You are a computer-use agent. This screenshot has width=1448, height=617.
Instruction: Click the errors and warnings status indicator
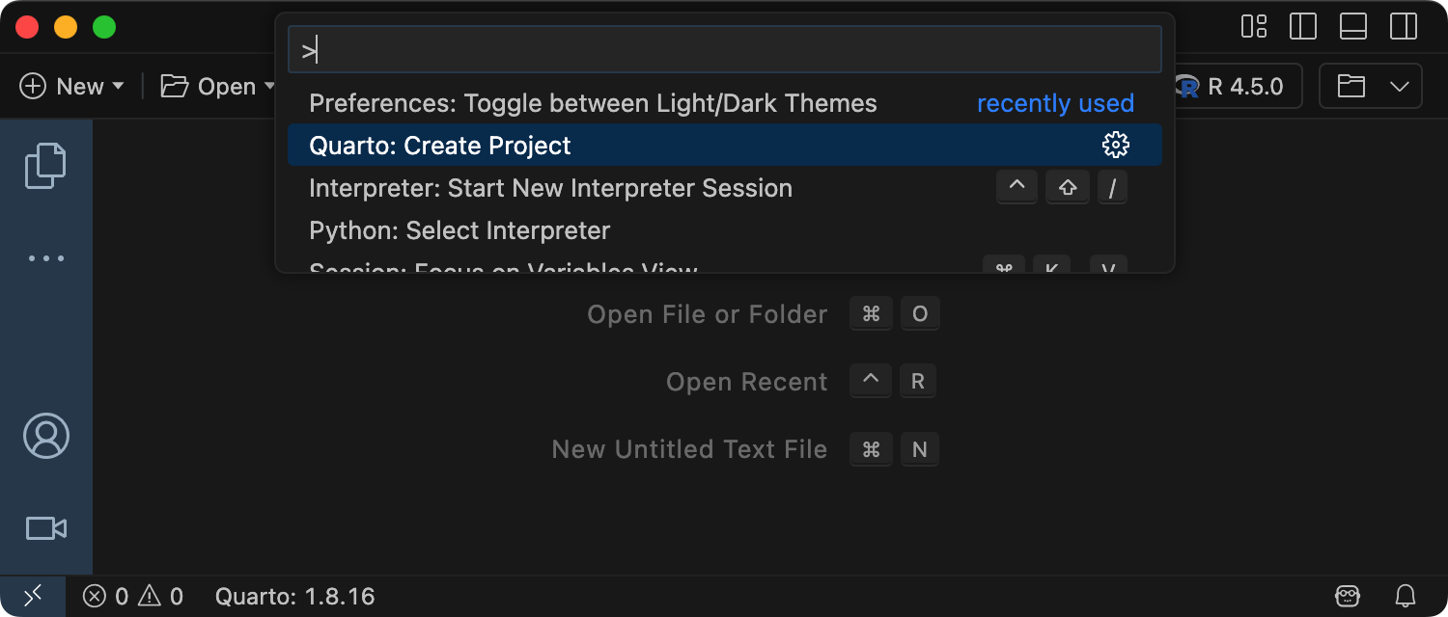(x=133, y=597)
